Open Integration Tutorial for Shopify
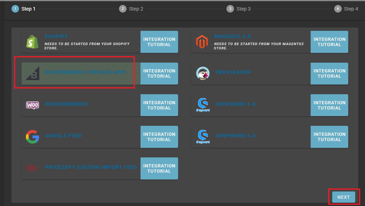The height and width of the screenshot is (206, 365). pyautogui.click(x=159, y=42)
